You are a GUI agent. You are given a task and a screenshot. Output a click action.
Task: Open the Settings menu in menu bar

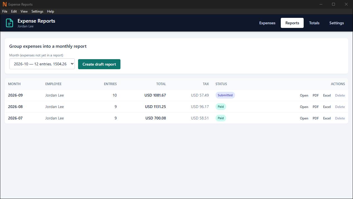(37, 11)
